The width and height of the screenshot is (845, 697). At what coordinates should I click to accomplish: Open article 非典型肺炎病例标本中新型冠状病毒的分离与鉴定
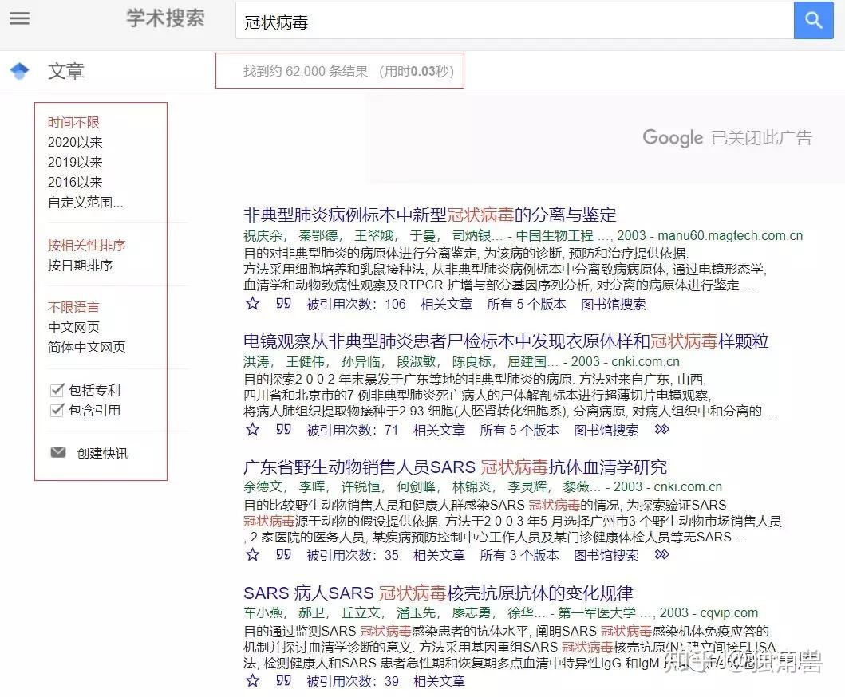[x=429, y=215]
